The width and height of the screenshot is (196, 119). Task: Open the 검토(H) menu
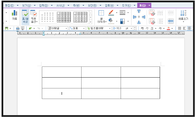[x=109, y=6]
